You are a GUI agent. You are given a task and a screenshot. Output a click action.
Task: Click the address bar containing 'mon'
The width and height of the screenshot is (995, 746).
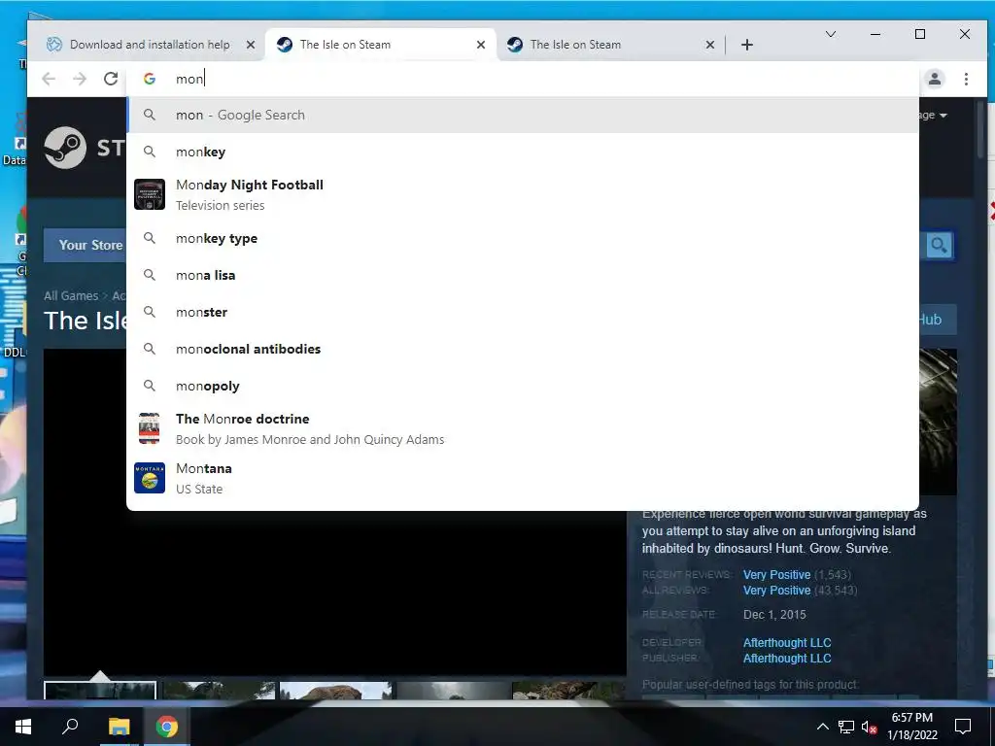(x=521, y=79)
